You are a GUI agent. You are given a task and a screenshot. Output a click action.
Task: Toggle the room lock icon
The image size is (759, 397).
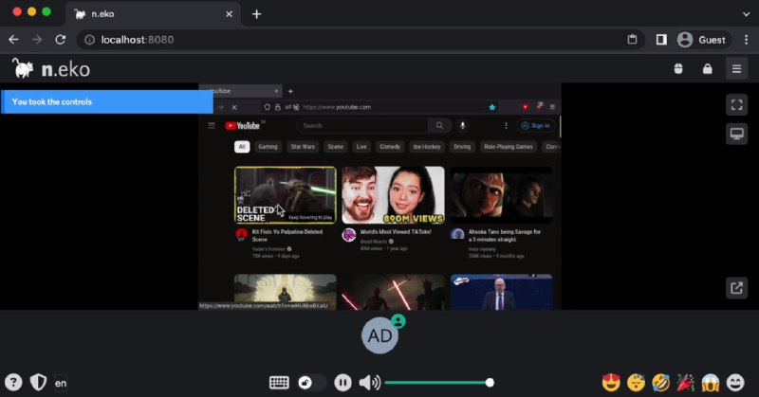(707, 68)
